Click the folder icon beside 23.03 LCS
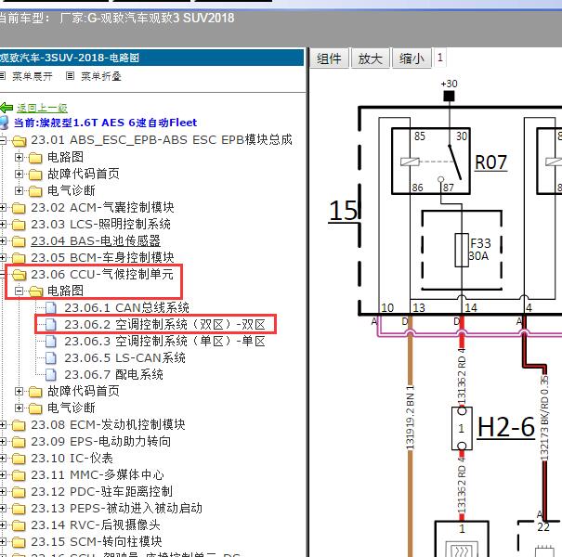The width and height of the screenshot is (562, 557). [x=19, y=225]
